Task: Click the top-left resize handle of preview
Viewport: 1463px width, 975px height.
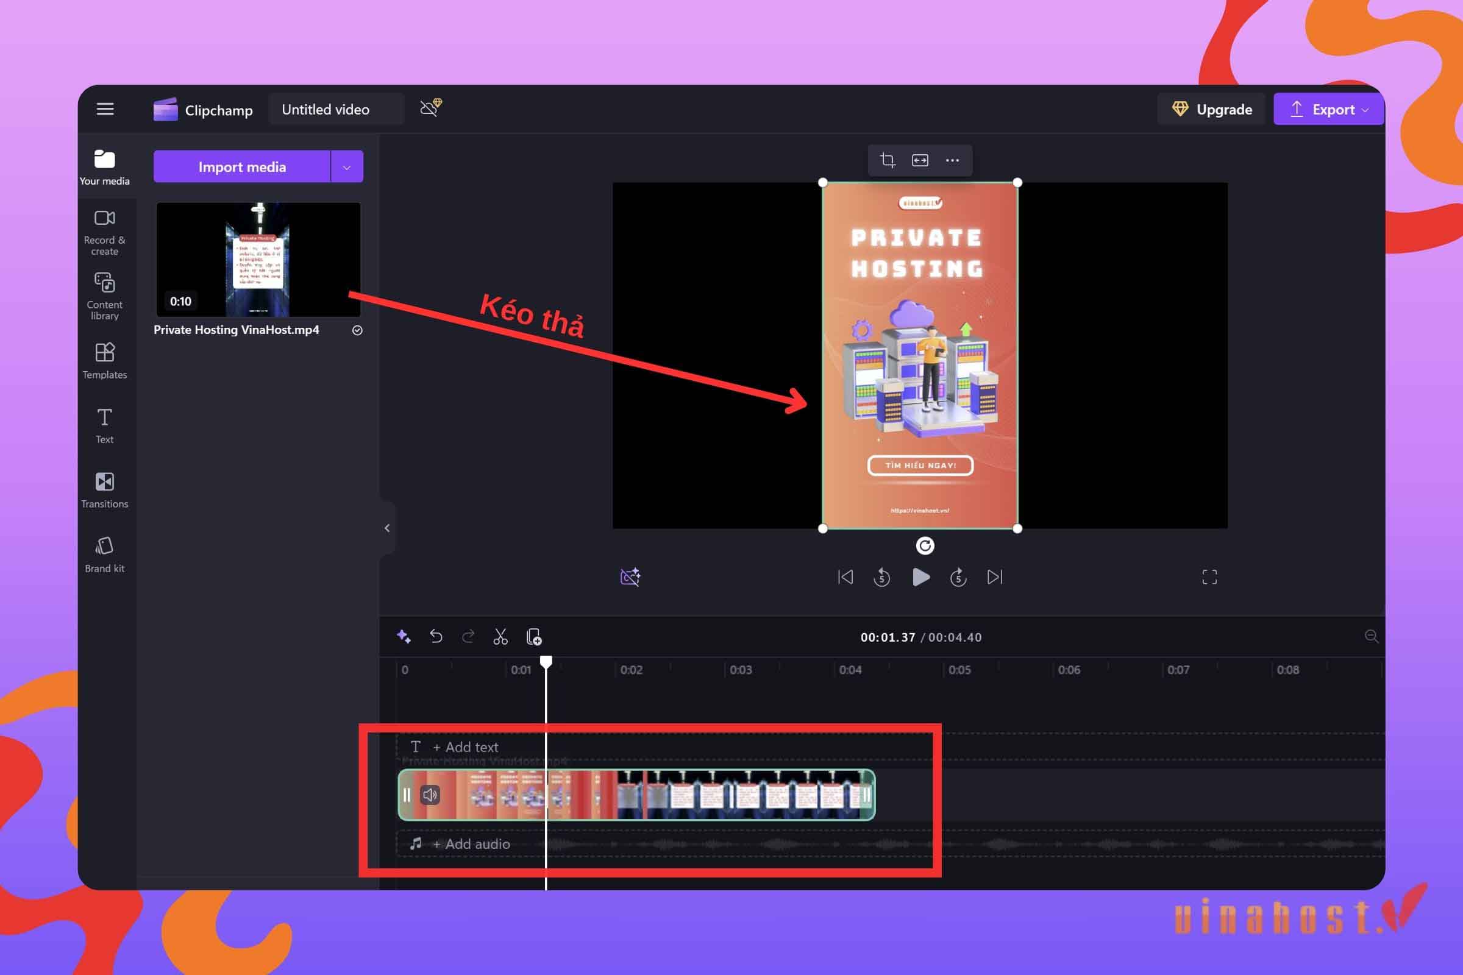Action: [x=822, y=182]
